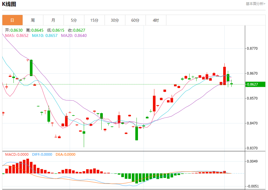Click the green 0.8627 current price tag
Image resolution: width=268 pixels, height=190 pixels.
point(255,84)
